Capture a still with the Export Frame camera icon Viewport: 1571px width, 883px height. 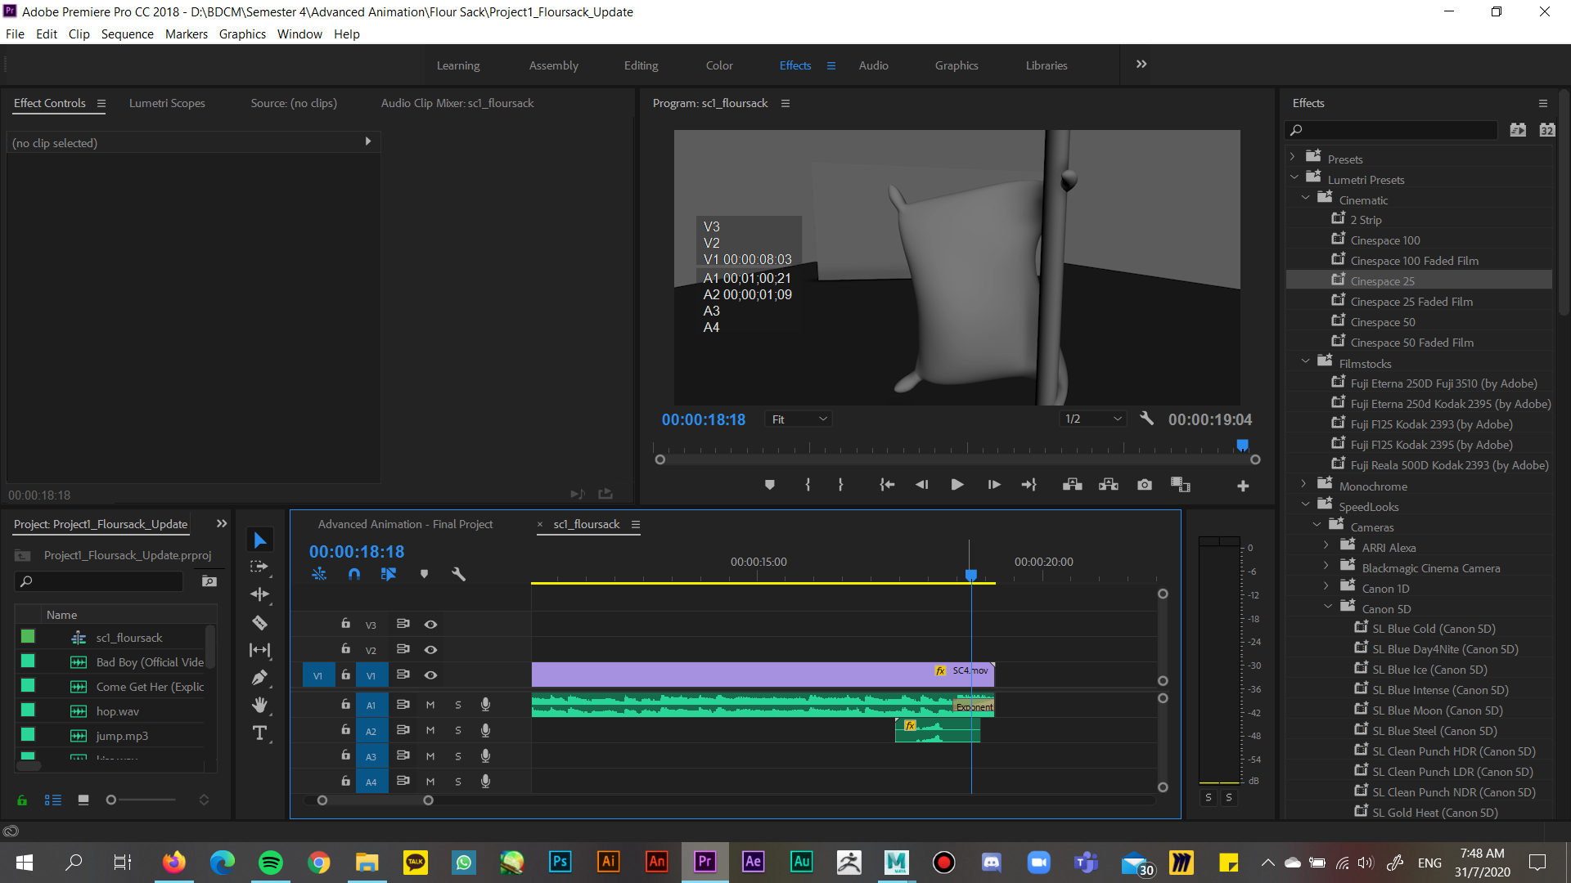1144,484
